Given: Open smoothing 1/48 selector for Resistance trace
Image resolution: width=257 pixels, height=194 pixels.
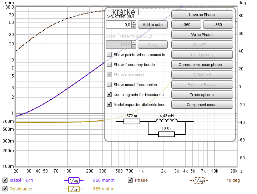Looking at the screenshot, I should pos(74,189).
